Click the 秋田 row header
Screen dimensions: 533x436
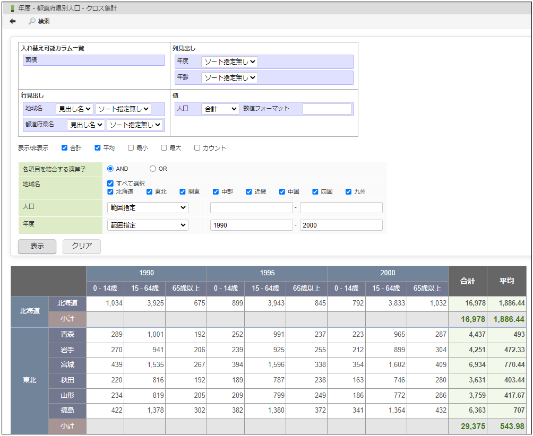coord(67,380)
